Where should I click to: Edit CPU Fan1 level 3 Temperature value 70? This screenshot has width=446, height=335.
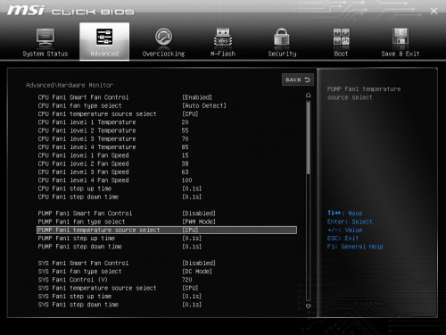click(186, 139)
